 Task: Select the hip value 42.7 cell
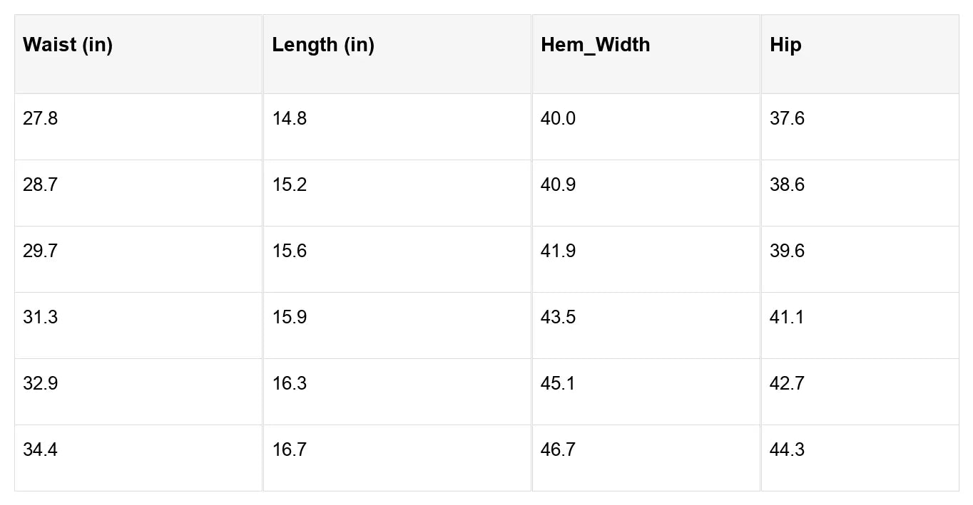point(787,384)
